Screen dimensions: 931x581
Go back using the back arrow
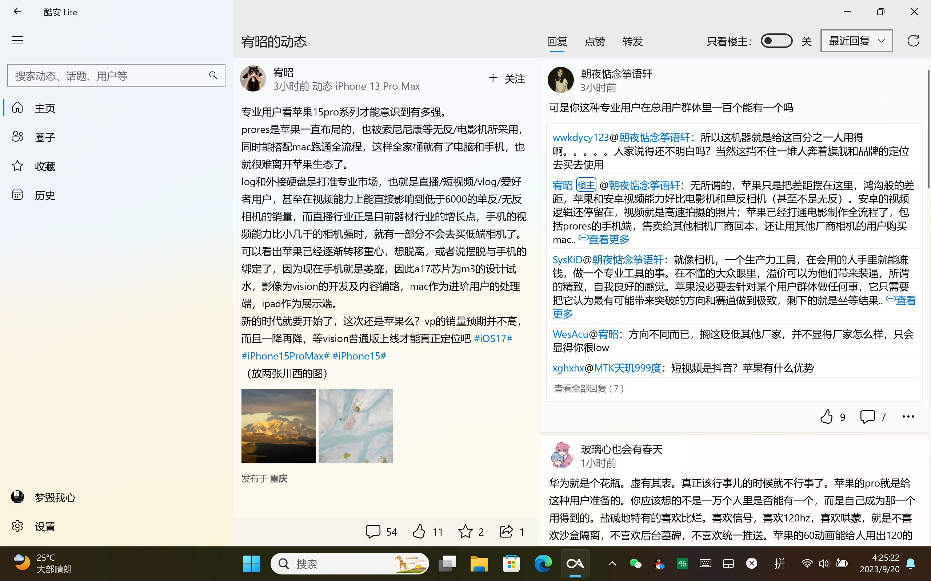point(17,12)
